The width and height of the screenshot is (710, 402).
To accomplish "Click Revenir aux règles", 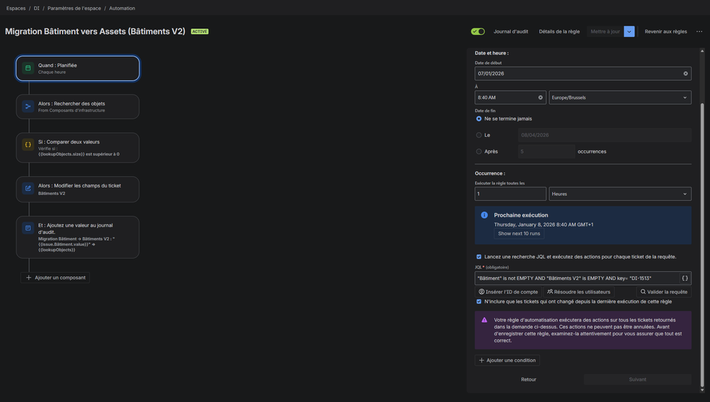I will (666, 32).
